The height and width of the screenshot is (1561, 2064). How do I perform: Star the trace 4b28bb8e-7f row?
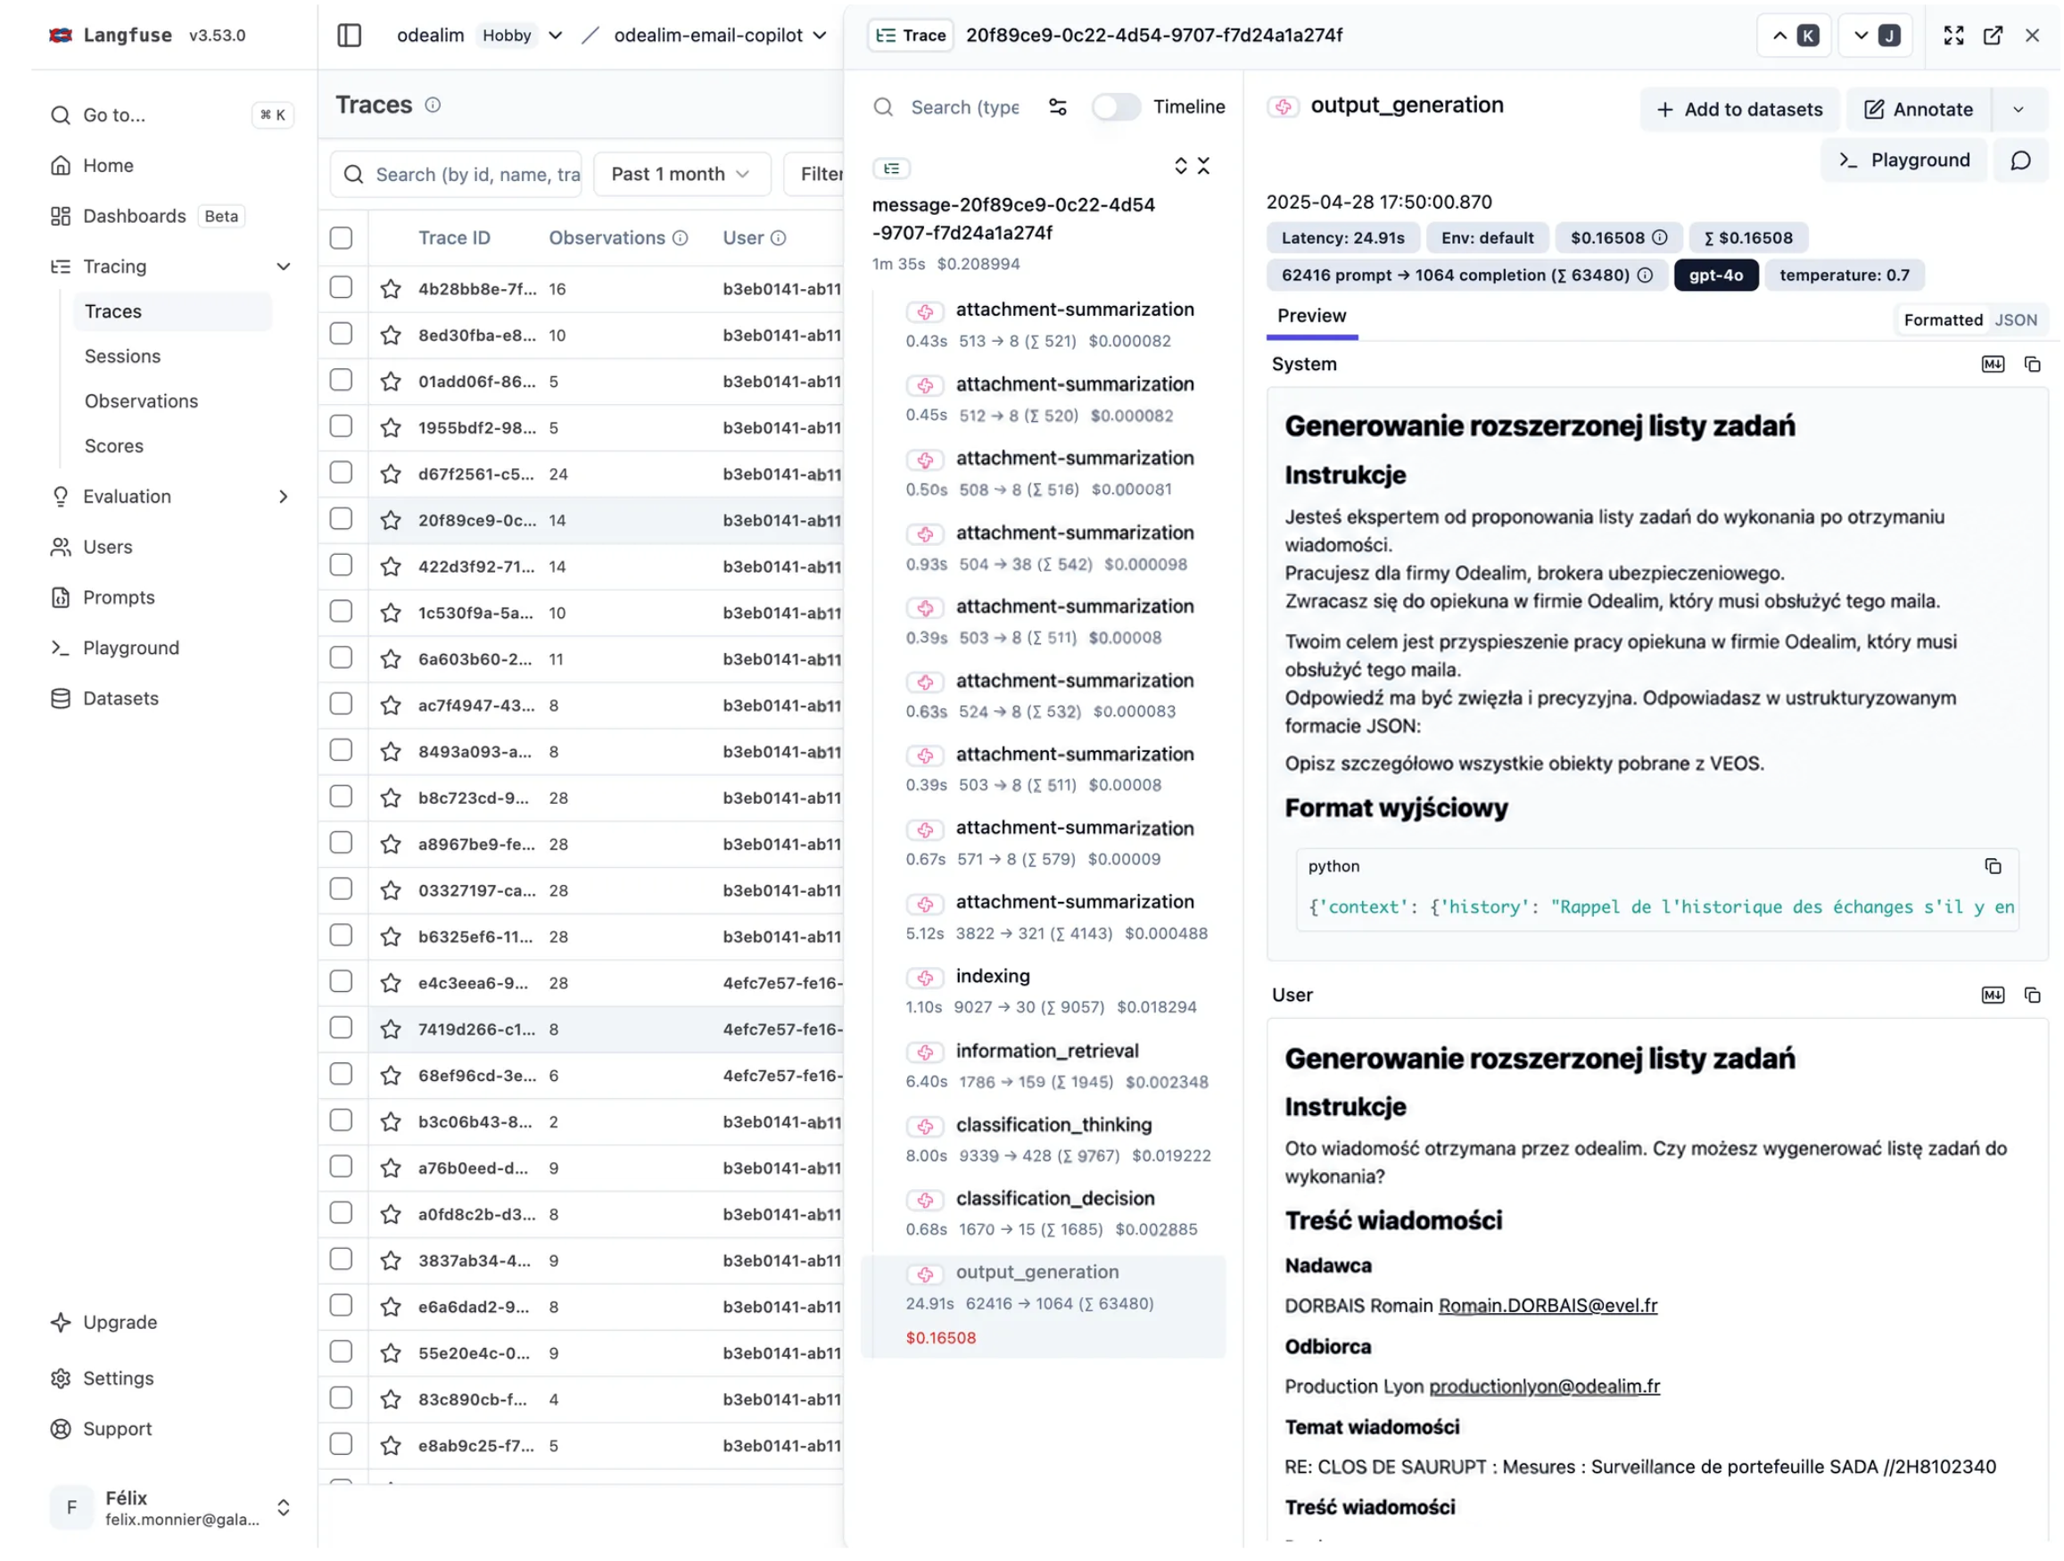click(390, 289)
